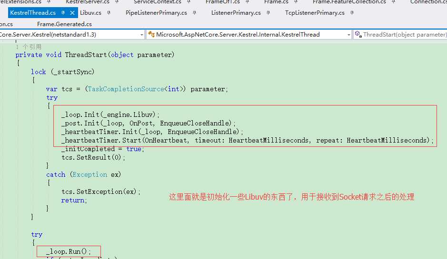
Task: Open the project dropdown showing Core.Server.Kestrel(netstandard1.3)
Action: (x=72, y=34)
